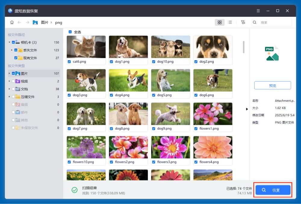
Task: Click the hamburger menu in title bar
Action: [x=258, y=11]
